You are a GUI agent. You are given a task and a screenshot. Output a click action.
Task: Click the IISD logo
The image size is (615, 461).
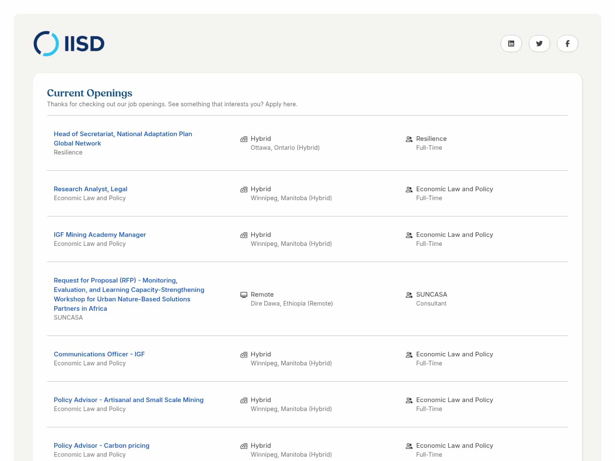point(69,44)
